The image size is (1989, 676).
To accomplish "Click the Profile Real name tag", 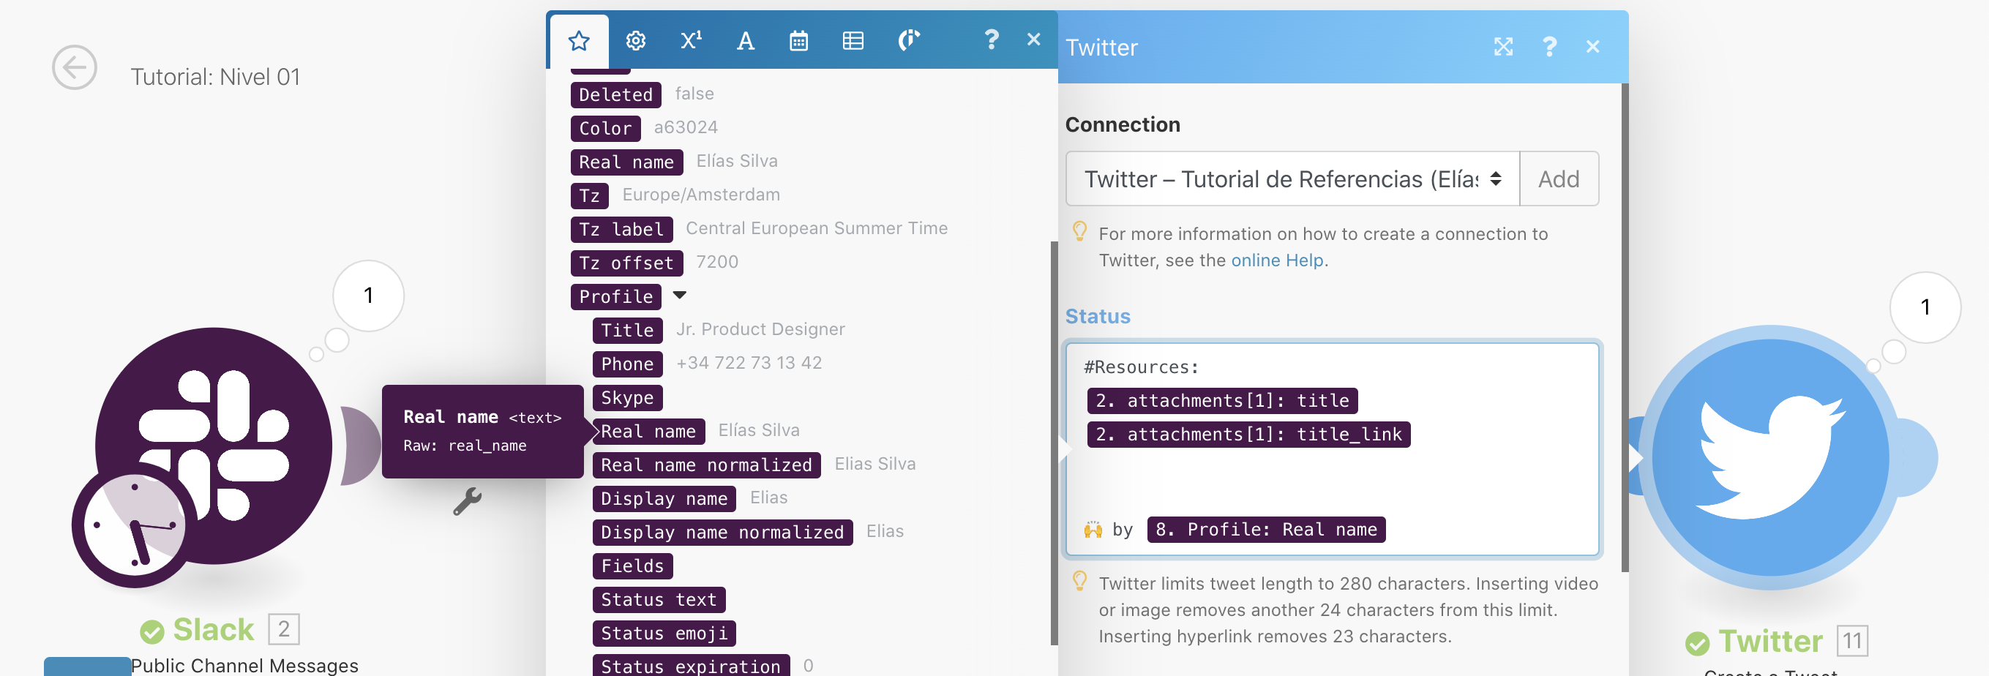I will [x=648, y=432].
